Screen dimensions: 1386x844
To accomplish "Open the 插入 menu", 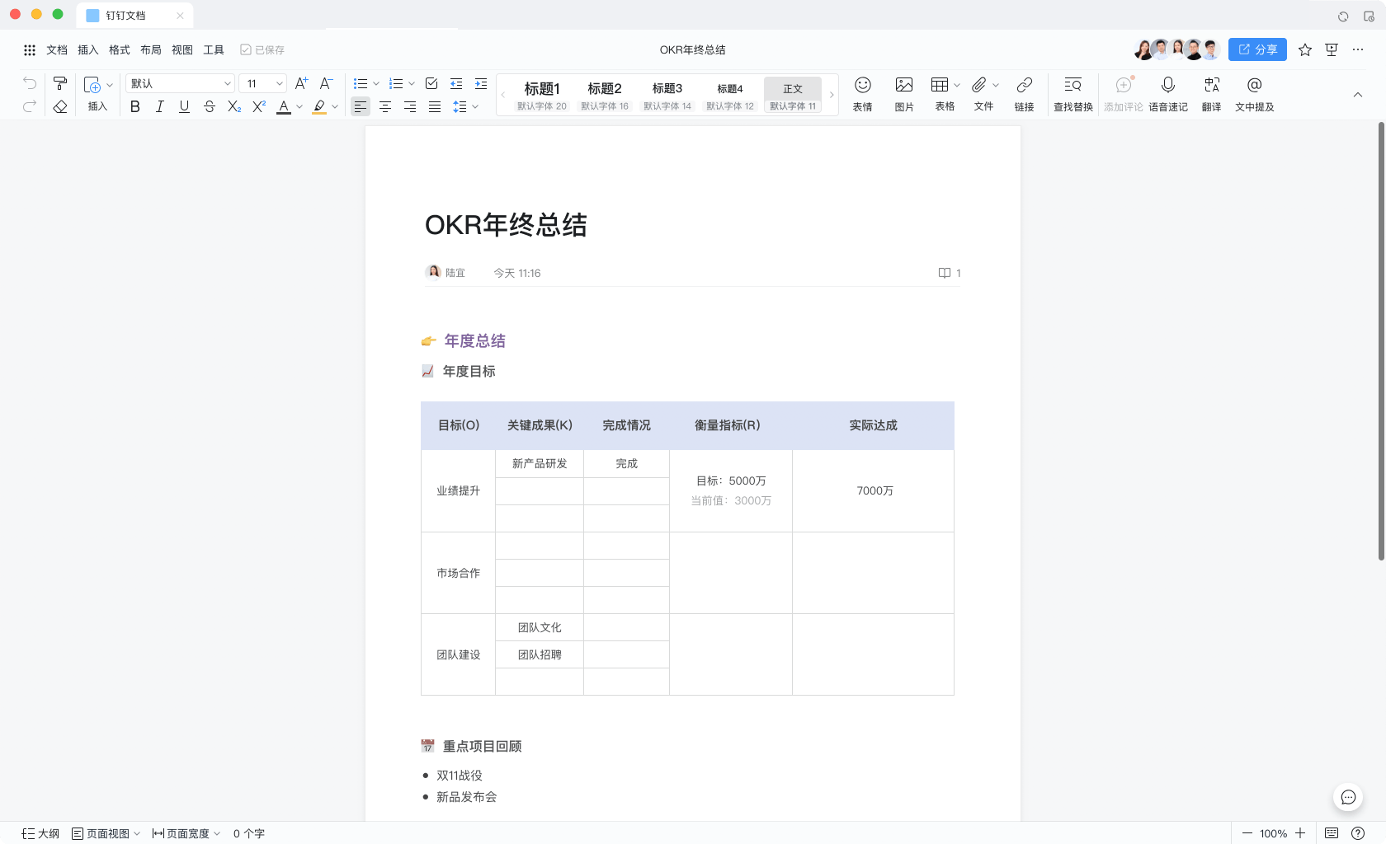I will pyautogui.click(x=87, y=49).
